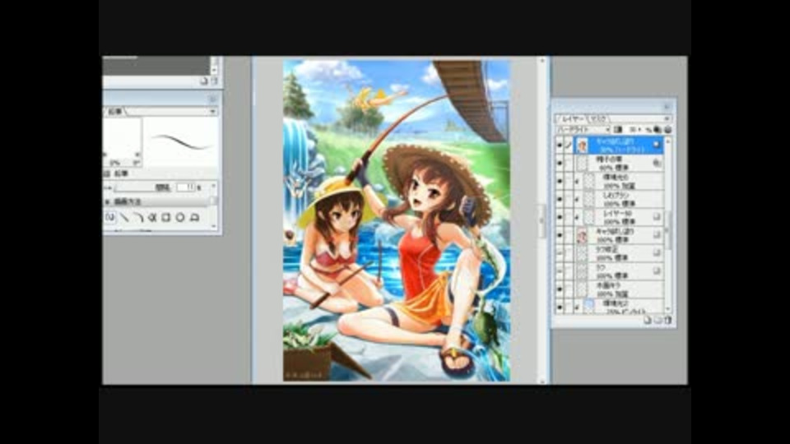Select the 環境光2 layer at the list bottom
The image size is (790, 444).
[x=609, y=306]
